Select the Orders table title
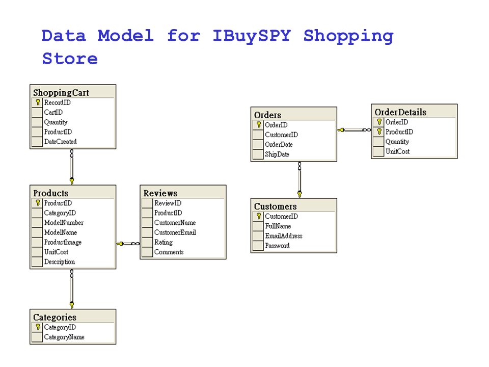This screenshot has height=367, width=489. [267, 115]
